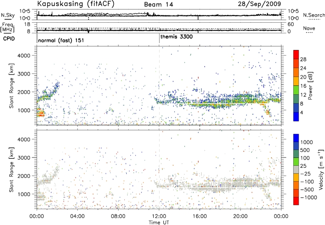Screen dimensions: 325x225
Task: Click the red swatch of the Power colorbar
Action: pyautogui.click(x=296, y=54)
